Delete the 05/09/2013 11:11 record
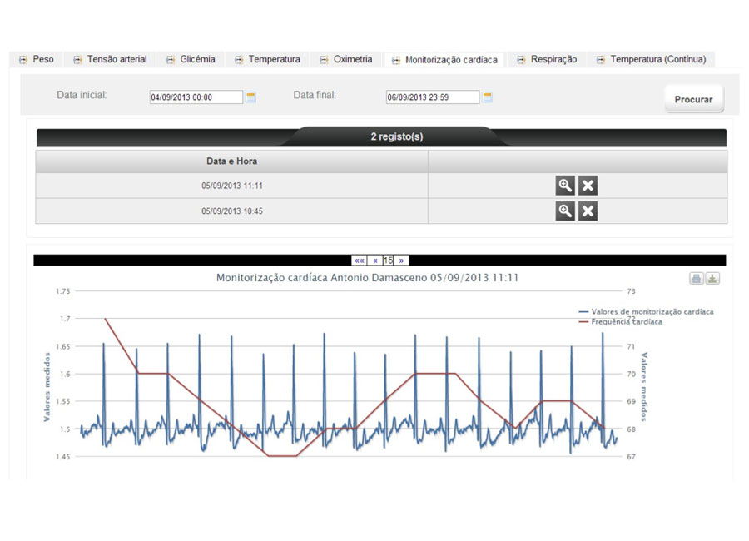 (x=588, y=186)
